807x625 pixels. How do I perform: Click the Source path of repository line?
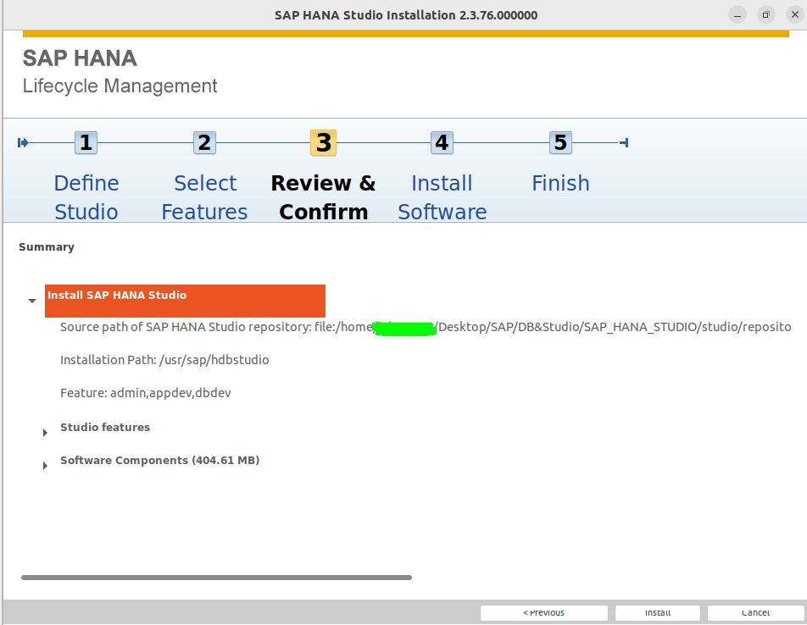click(x=426, y=327)
